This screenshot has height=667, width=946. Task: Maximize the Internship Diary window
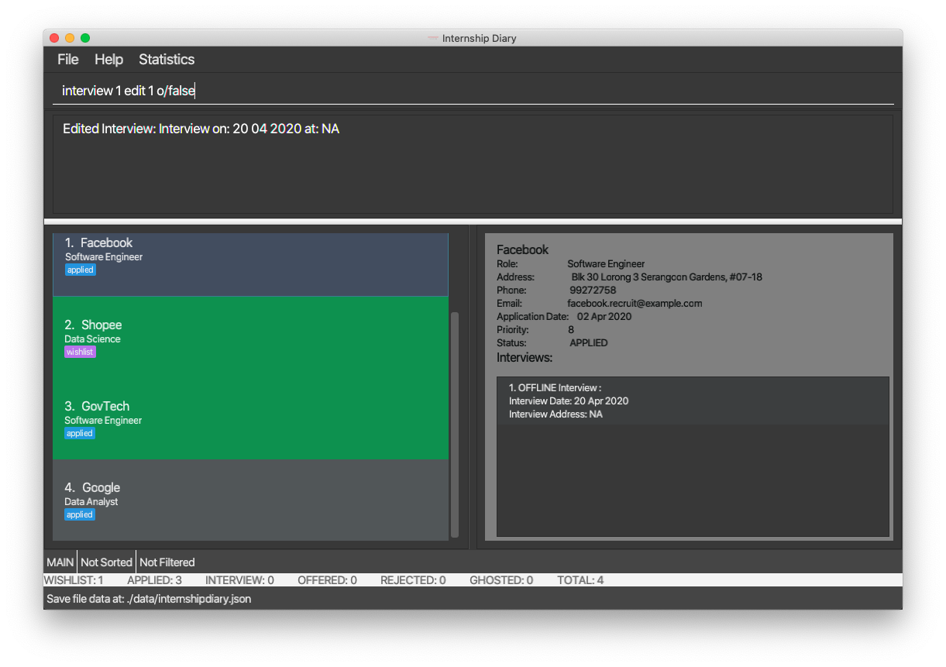tap(85, 38)
